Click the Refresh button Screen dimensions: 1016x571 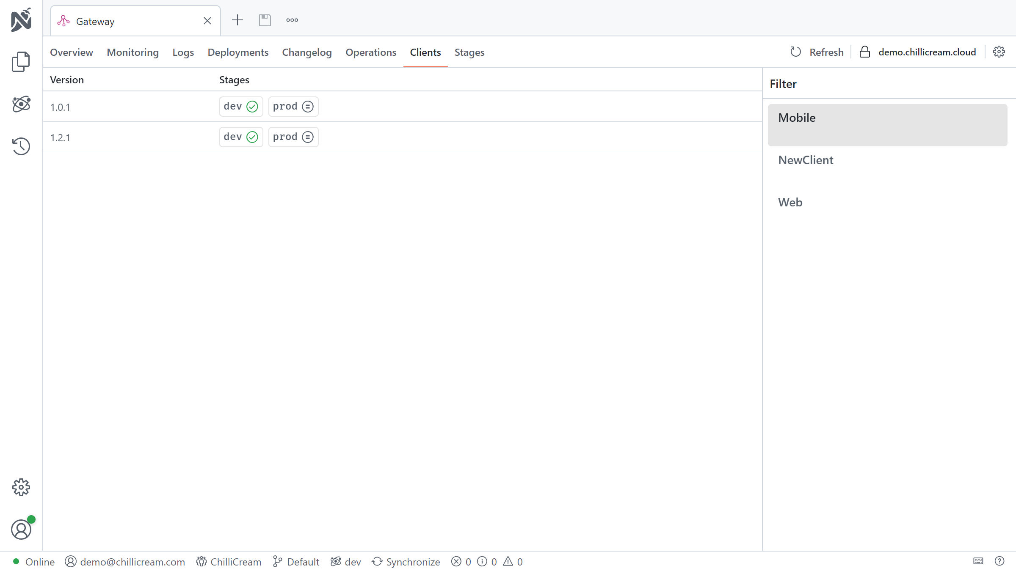[x=817, y=52]
